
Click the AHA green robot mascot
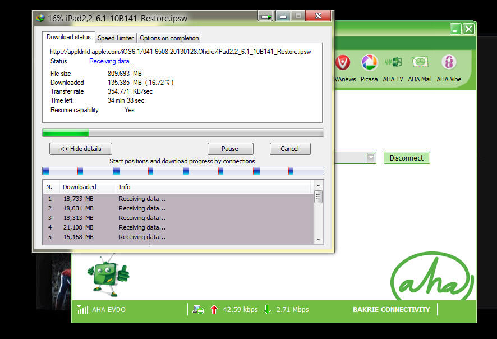tap(108, 275)
